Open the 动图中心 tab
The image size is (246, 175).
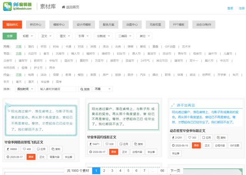coord(132,25)
